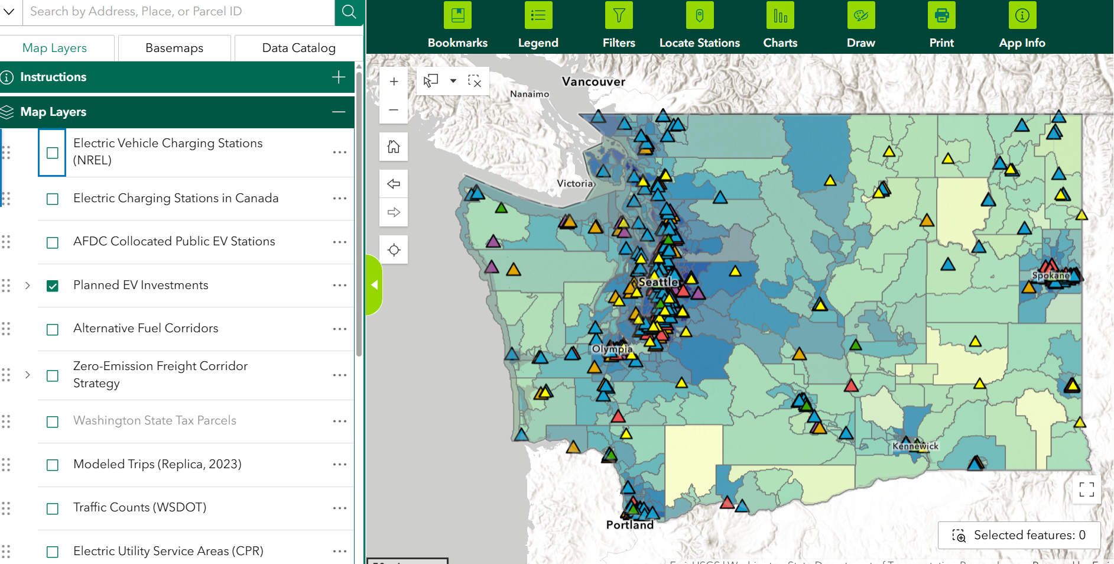Expand the Planned EV Investments sublayers
The height and width of the screenshot is (564, 1114).
coord(28,286)
